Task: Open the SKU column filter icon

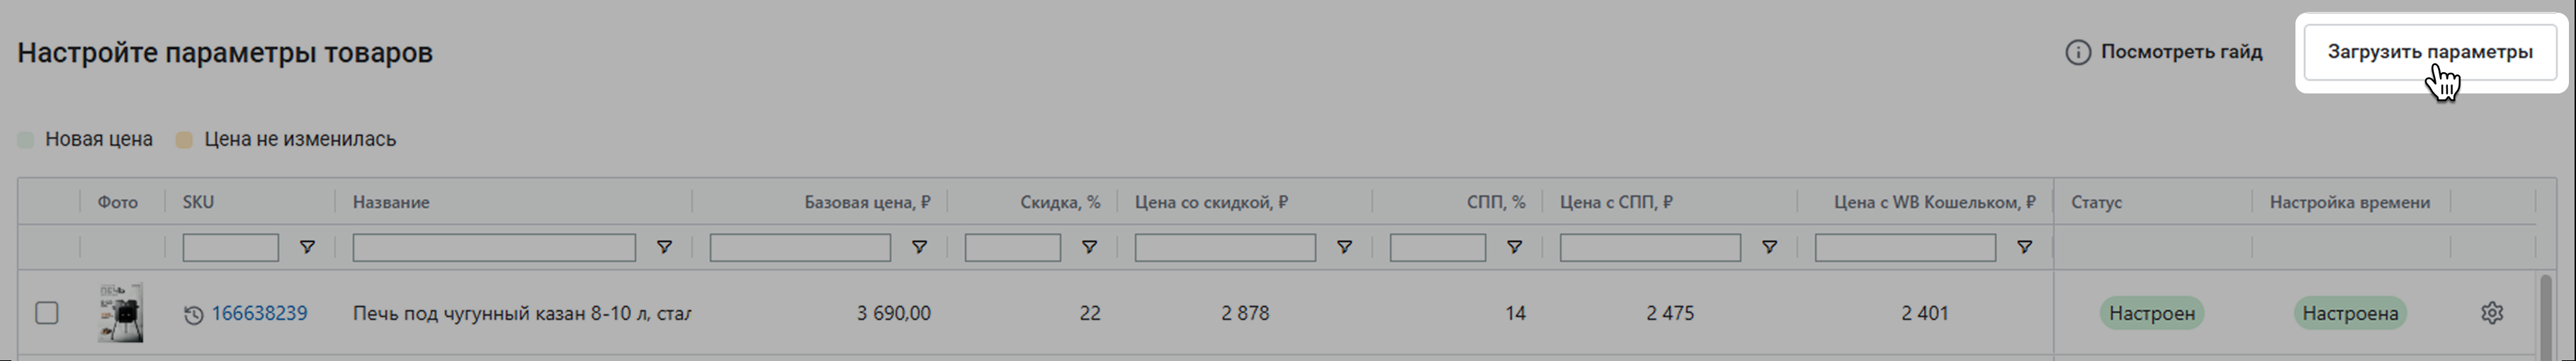Action: 307,247
